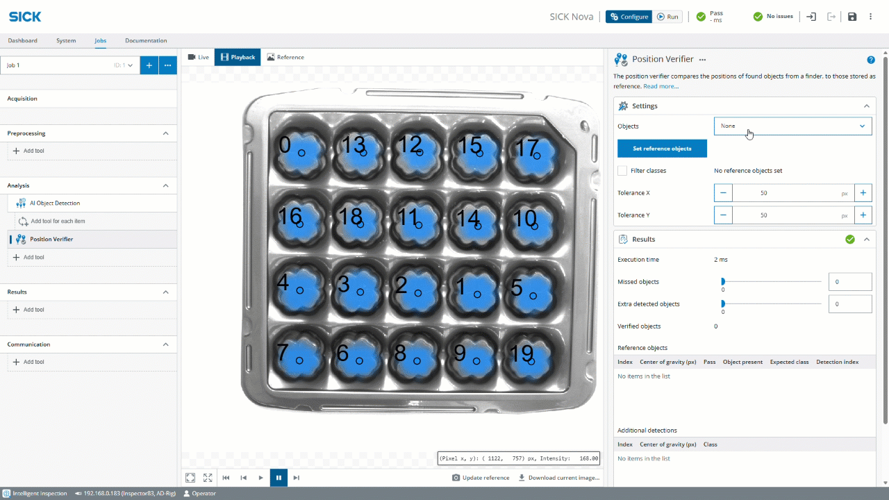Open the kebab menu in top-right corner

tap(871, 17)
